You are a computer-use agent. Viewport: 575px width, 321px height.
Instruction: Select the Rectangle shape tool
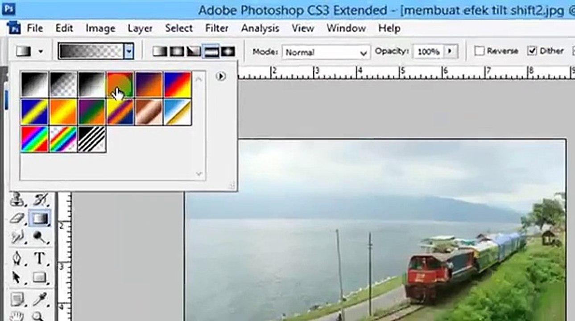pos(40,277)
